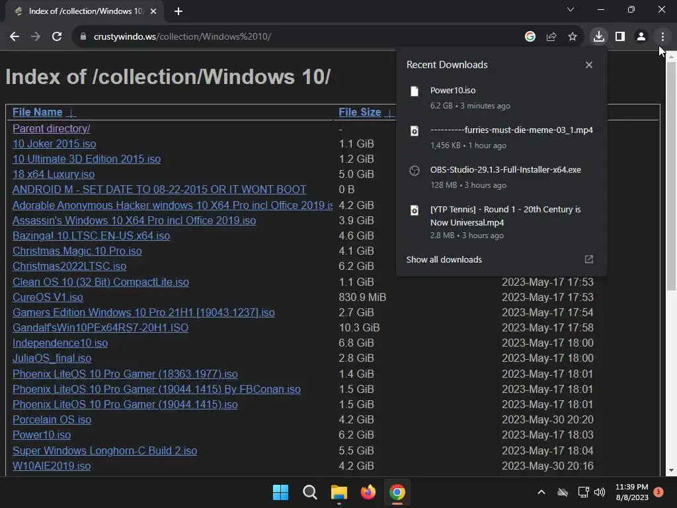Download W10AIE2019.iso
677x508 pixels.
(x=52, y=466)
